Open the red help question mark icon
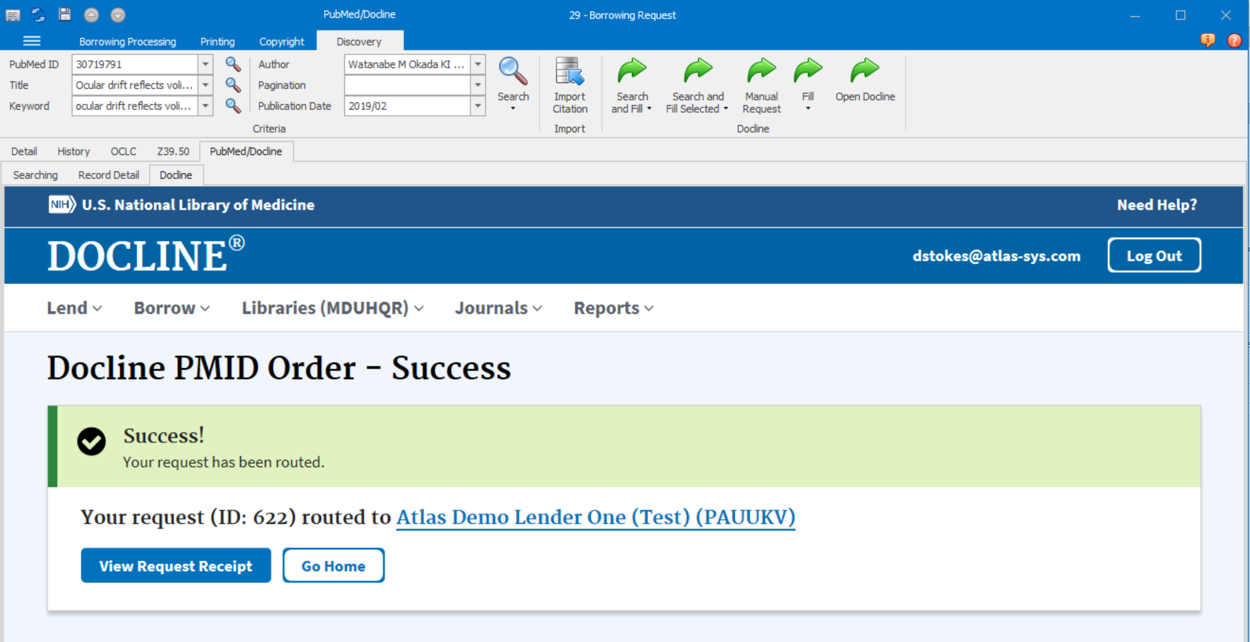The image size is (1250, 642). [1234, 41]
